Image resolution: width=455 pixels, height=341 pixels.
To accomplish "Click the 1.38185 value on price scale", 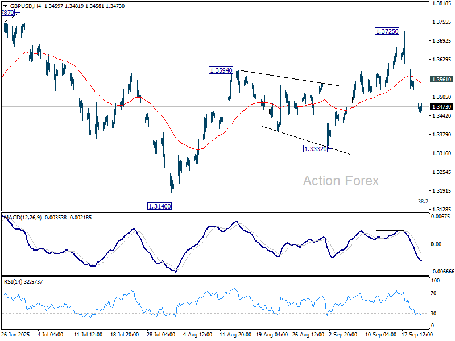I will coord(441,3).
